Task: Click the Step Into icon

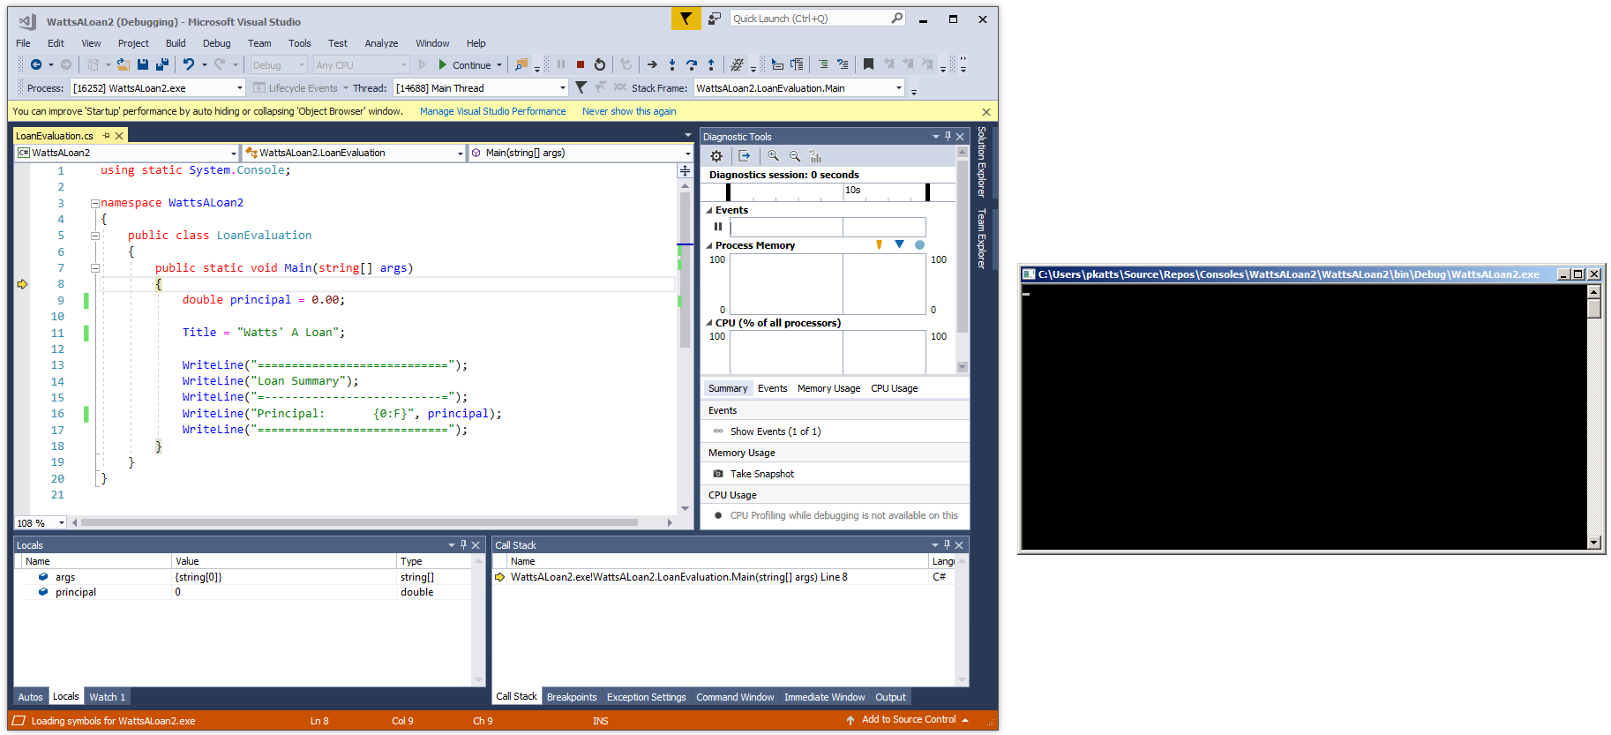Action: point(672,64)
